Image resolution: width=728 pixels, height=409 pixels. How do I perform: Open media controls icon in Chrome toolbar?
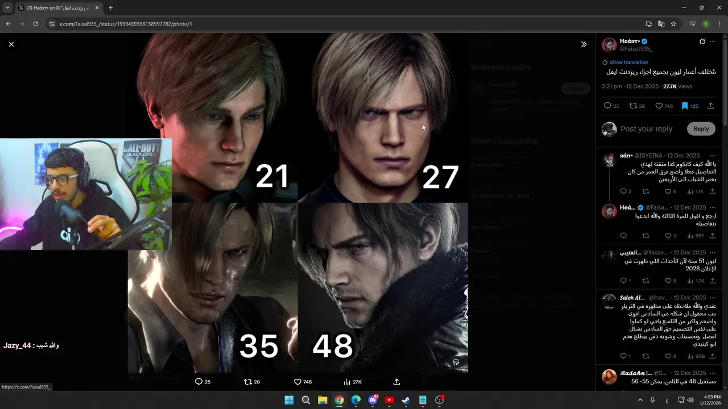click(x=692, y=24)
